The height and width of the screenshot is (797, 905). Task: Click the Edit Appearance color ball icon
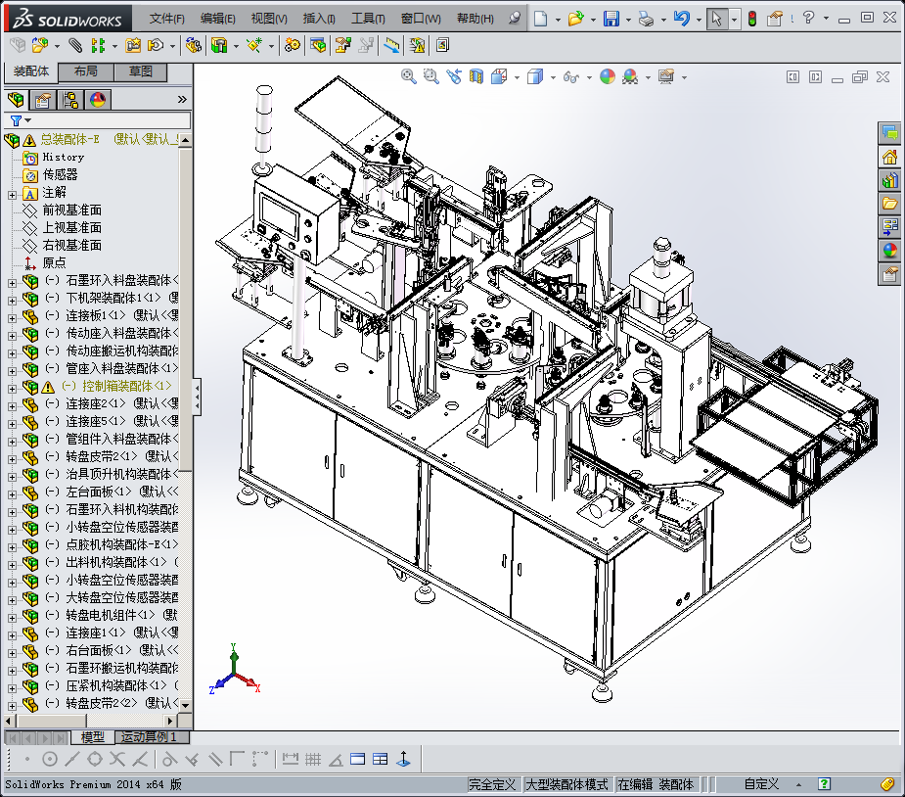tap(608, 76)
